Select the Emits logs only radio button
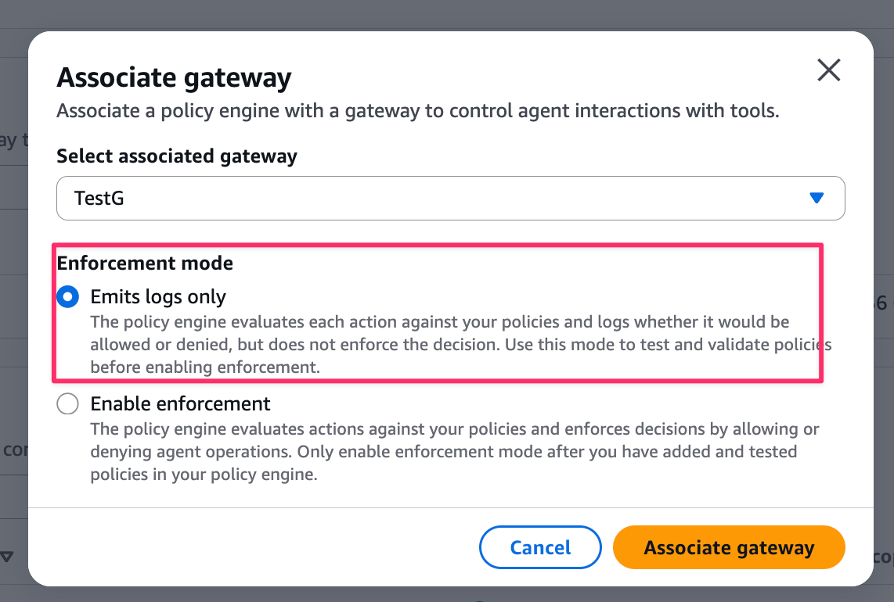Image resolution: width=894 pixels, height=602 pixels. 68,297
